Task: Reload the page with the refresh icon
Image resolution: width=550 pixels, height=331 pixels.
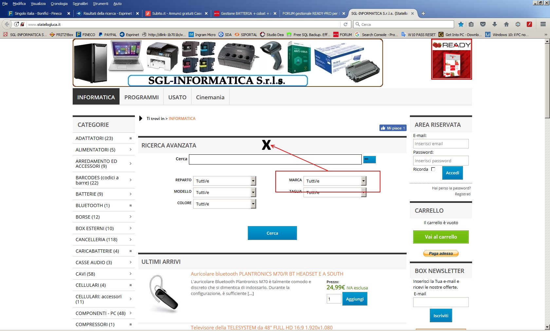Action: (345, 24)
